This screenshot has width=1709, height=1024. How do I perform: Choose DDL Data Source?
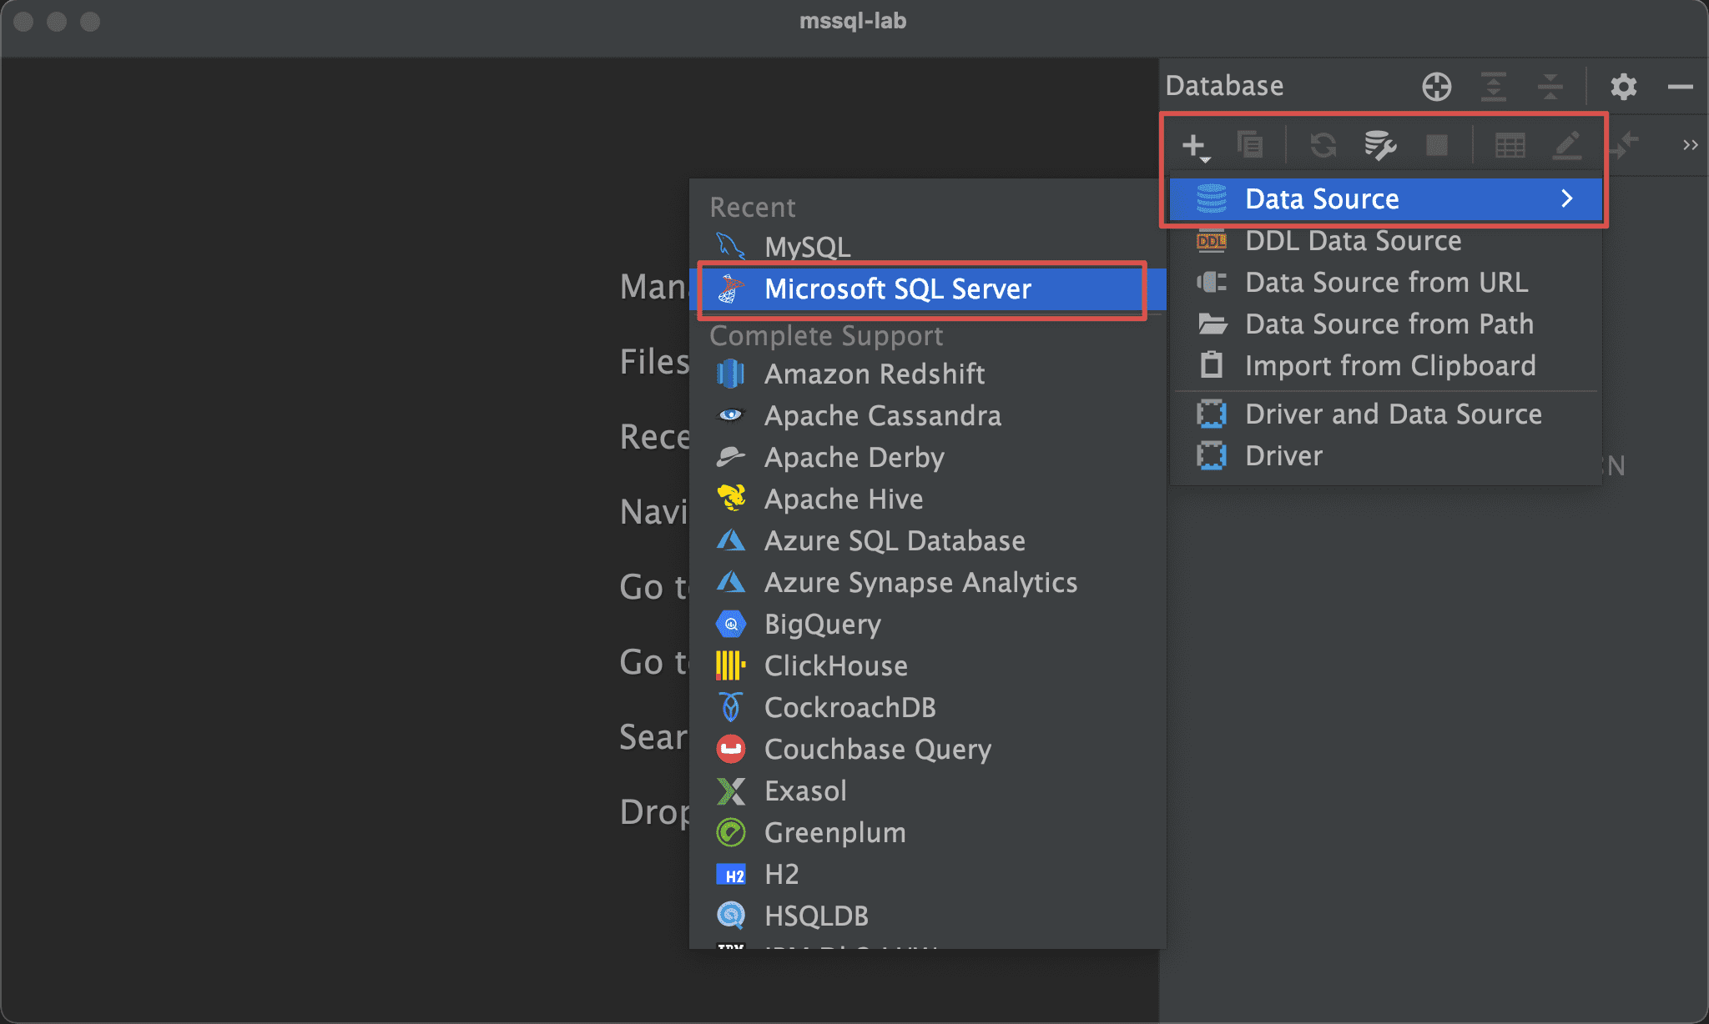pyautogui.click(x=1385, y=241)
